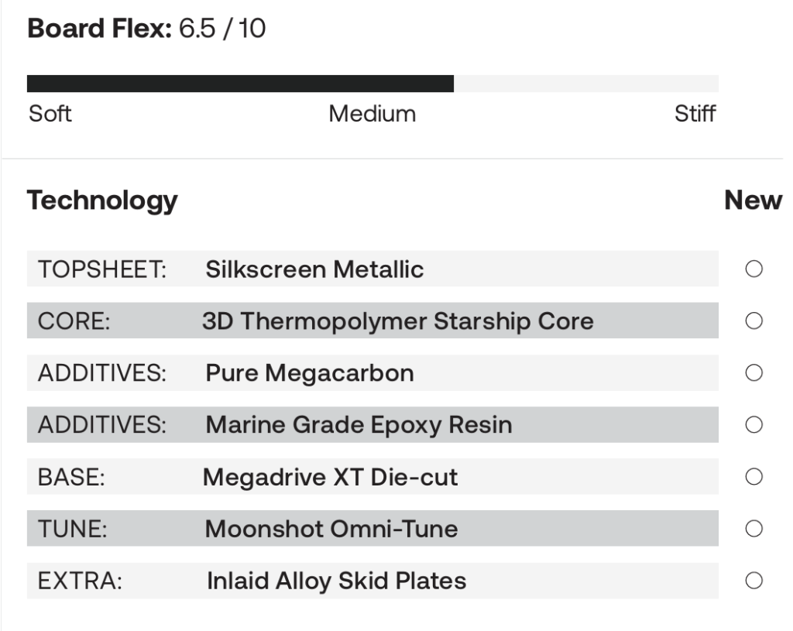Click the Silkscreen Metallic topsheet text
The width and height of the screenshot is (793, 631).
pos(314,269)
